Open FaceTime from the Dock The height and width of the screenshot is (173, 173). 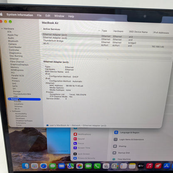tap(88, 166)
